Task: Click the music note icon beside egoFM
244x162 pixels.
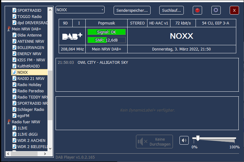Action: (x=14, y=116)
